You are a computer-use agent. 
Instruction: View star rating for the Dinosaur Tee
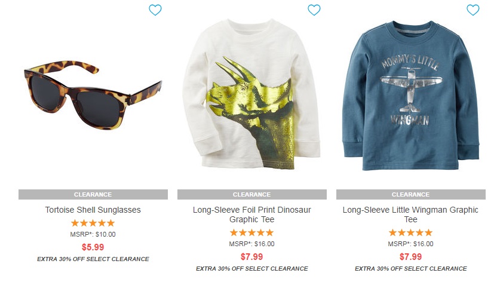tap(251, 232)
